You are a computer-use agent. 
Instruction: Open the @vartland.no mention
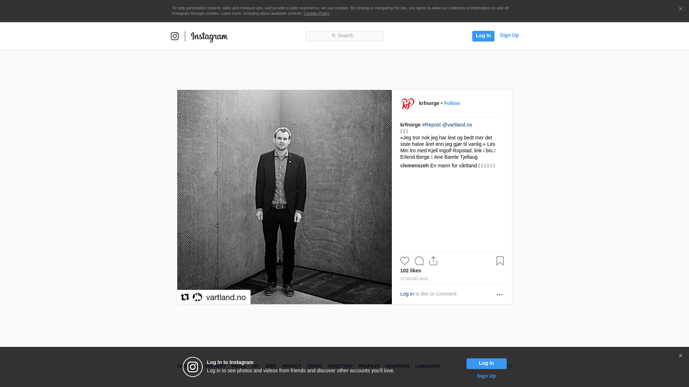(x=457, y=125)
